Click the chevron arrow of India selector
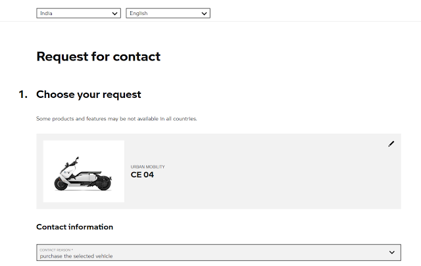Image resolution: width=421 pixels, height=266 pixels. [115, 13]
